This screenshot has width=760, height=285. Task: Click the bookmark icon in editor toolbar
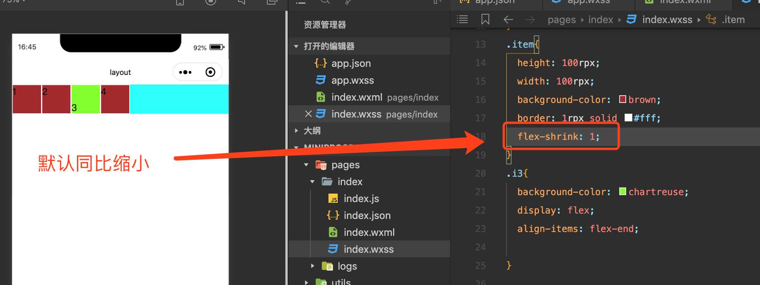(485, 19)
